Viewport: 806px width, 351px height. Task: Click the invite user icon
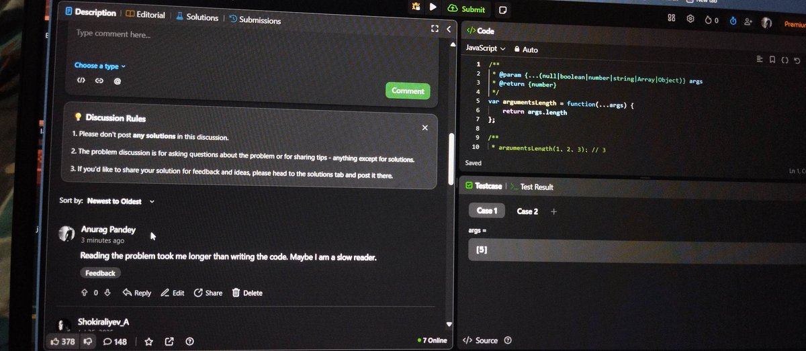pos(748,22)
